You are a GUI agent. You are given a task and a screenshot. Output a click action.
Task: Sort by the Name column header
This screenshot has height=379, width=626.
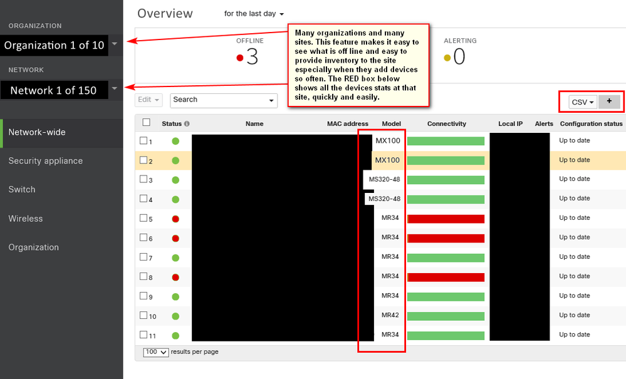click(x=254, y=123)
